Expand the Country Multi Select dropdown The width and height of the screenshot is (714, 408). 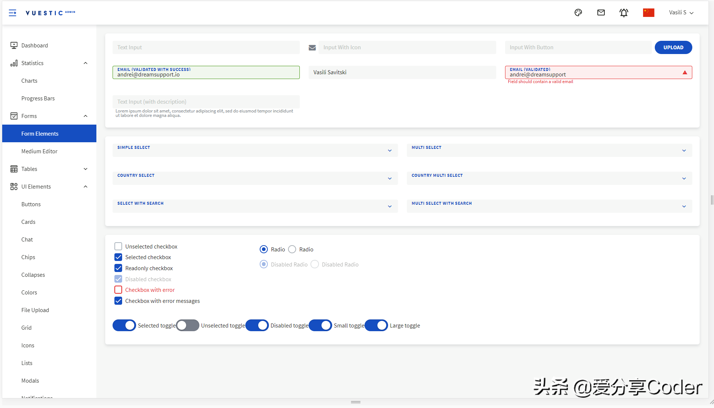click(549, 178)
